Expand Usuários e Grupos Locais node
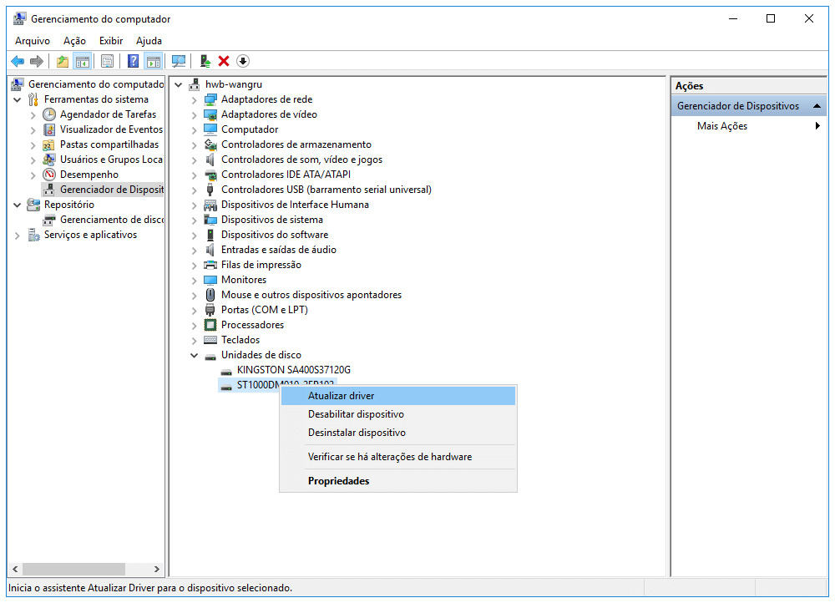The image size is (835, 603). click(33, 160)
